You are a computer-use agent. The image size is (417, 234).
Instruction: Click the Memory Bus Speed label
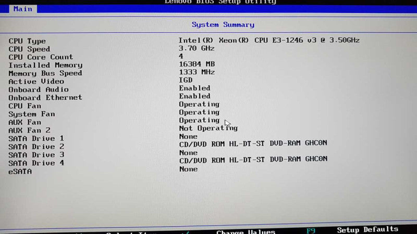(x=45, y=73)
